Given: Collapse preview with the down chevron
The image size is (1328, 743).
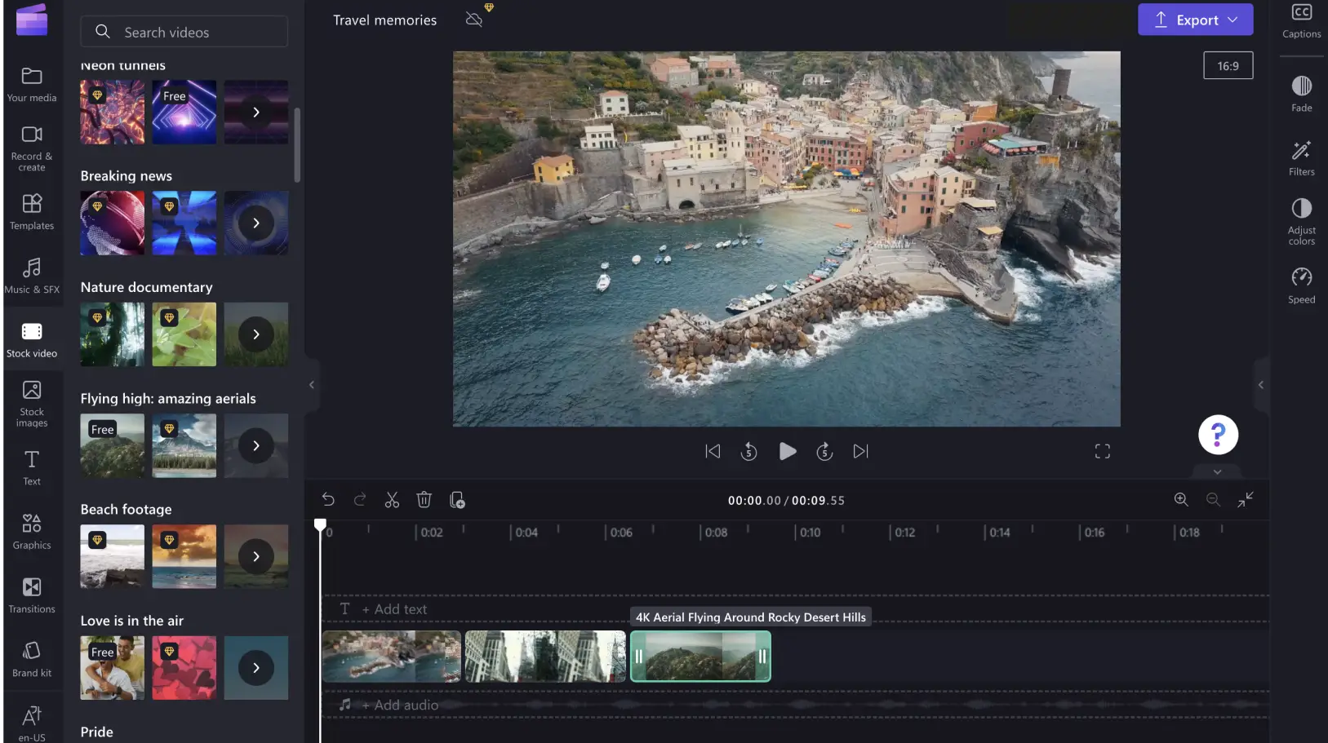Looking at the screenshot, I should click(1217, 472).
